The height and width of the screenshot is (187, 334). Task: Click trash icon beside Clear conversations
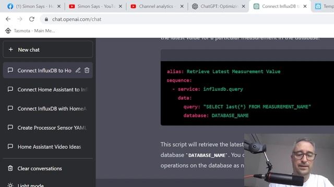[x=10, y=168]
